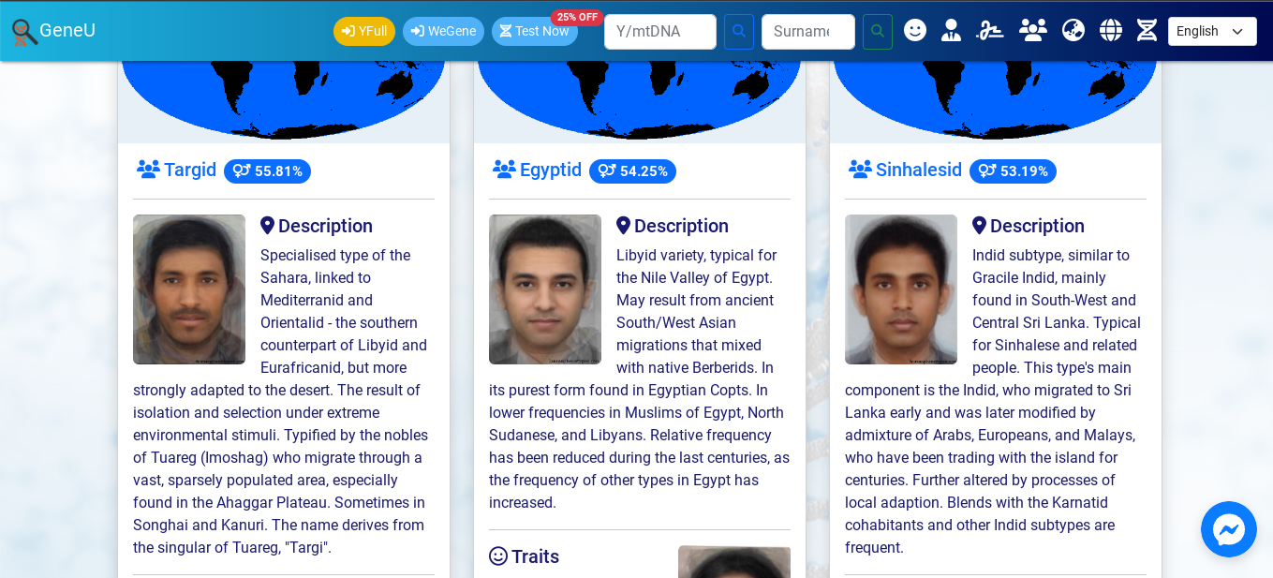The height and width of the screenshot is (578, 1273).
Task: Click the location pin in Targid card
Action: 267,226
